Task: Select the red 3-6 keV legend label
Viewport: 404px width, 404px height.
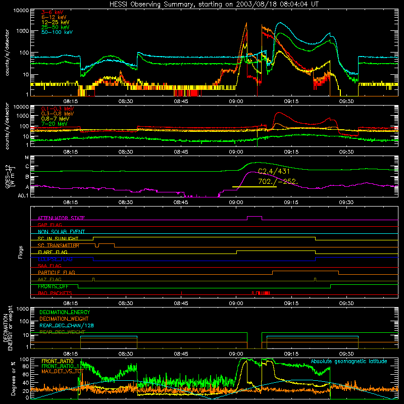Action: (52, 12)
